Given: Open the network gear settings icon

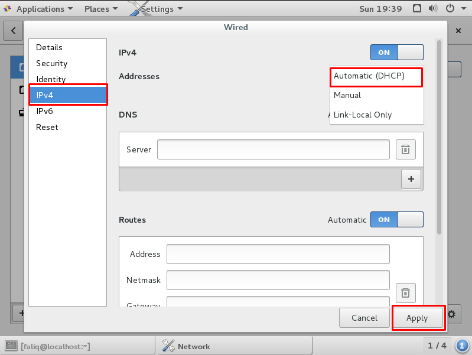Looking at the screenshot, I should [451, 314].
